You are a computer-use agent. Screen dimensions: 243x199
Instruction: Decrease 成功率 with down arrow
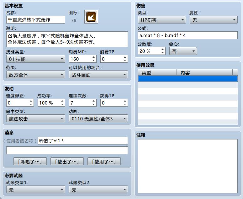pos(62,104)
